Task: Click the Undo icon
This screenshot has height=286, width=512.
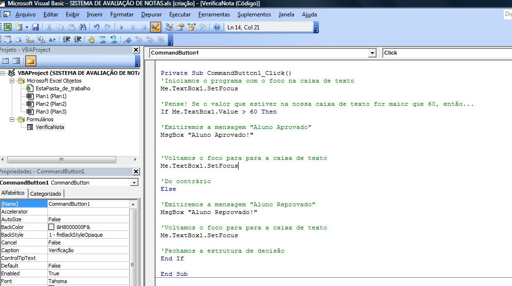Action: coord(96,27)
